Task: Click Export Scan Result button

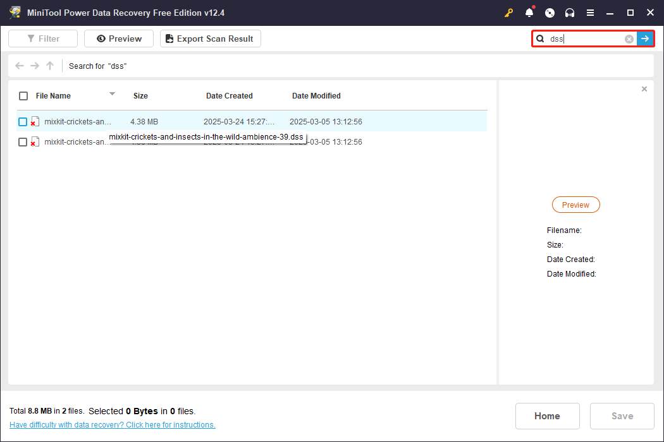Action: pyautogui.click(x=211, y=39)
